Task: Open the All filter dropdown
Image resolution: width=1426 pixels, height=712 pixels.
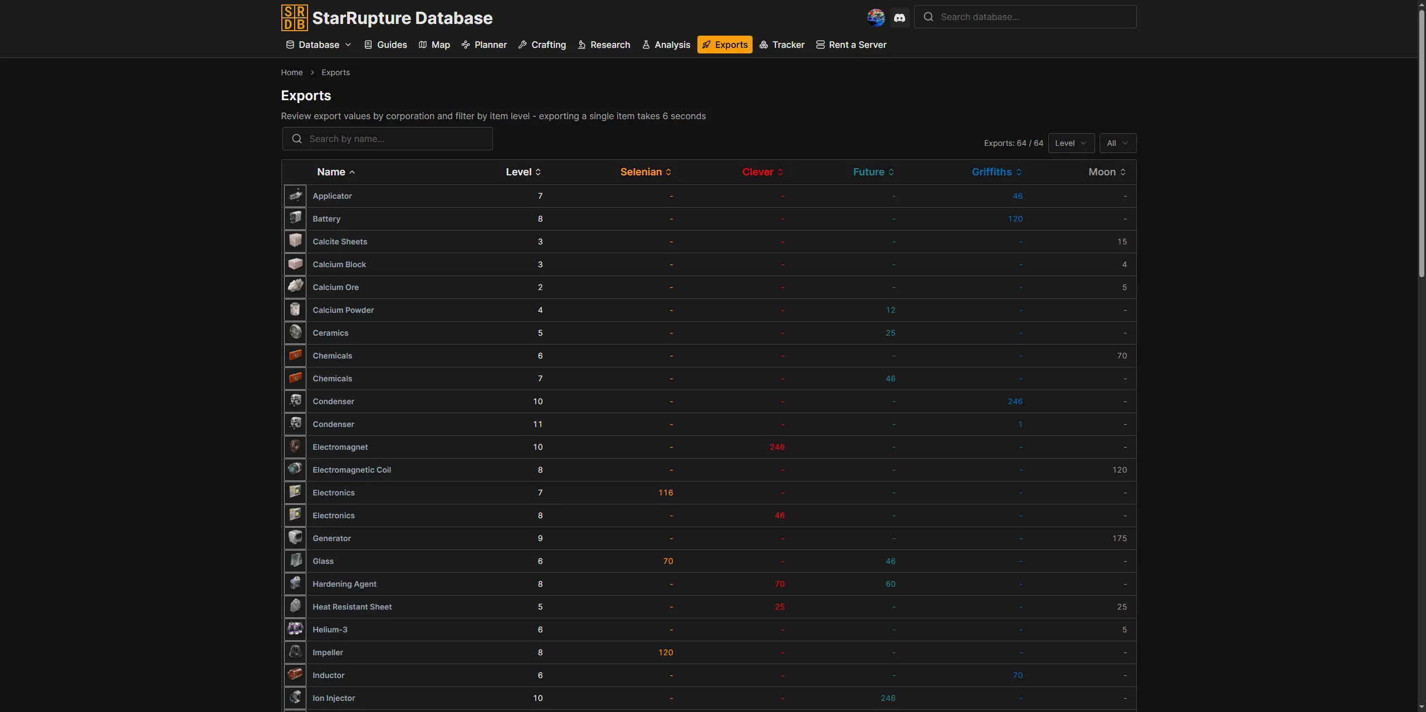Action: click(x=1117, y=143)
